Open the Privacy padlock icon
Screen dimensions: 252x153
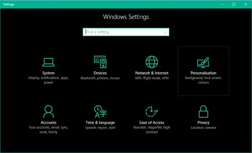(x=203, y=111)
